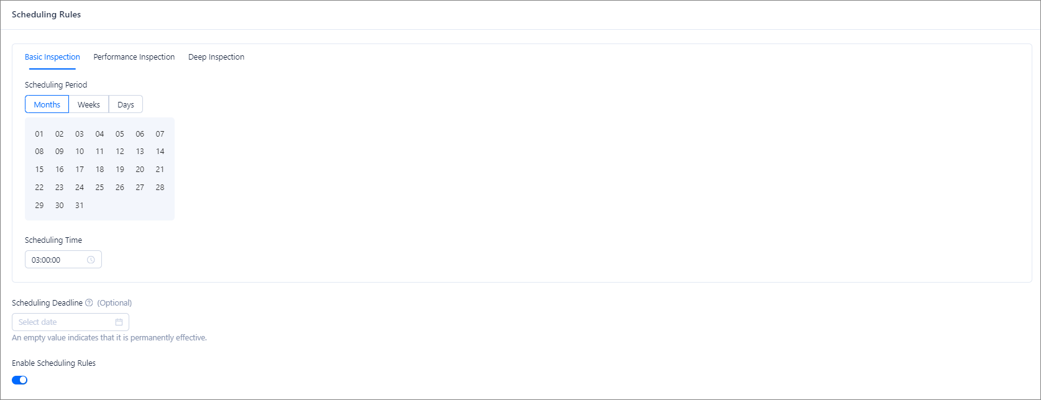Click the clock icon in Scheduling Time
This screenshot has height=400, width=1041.
click(91, 260)
